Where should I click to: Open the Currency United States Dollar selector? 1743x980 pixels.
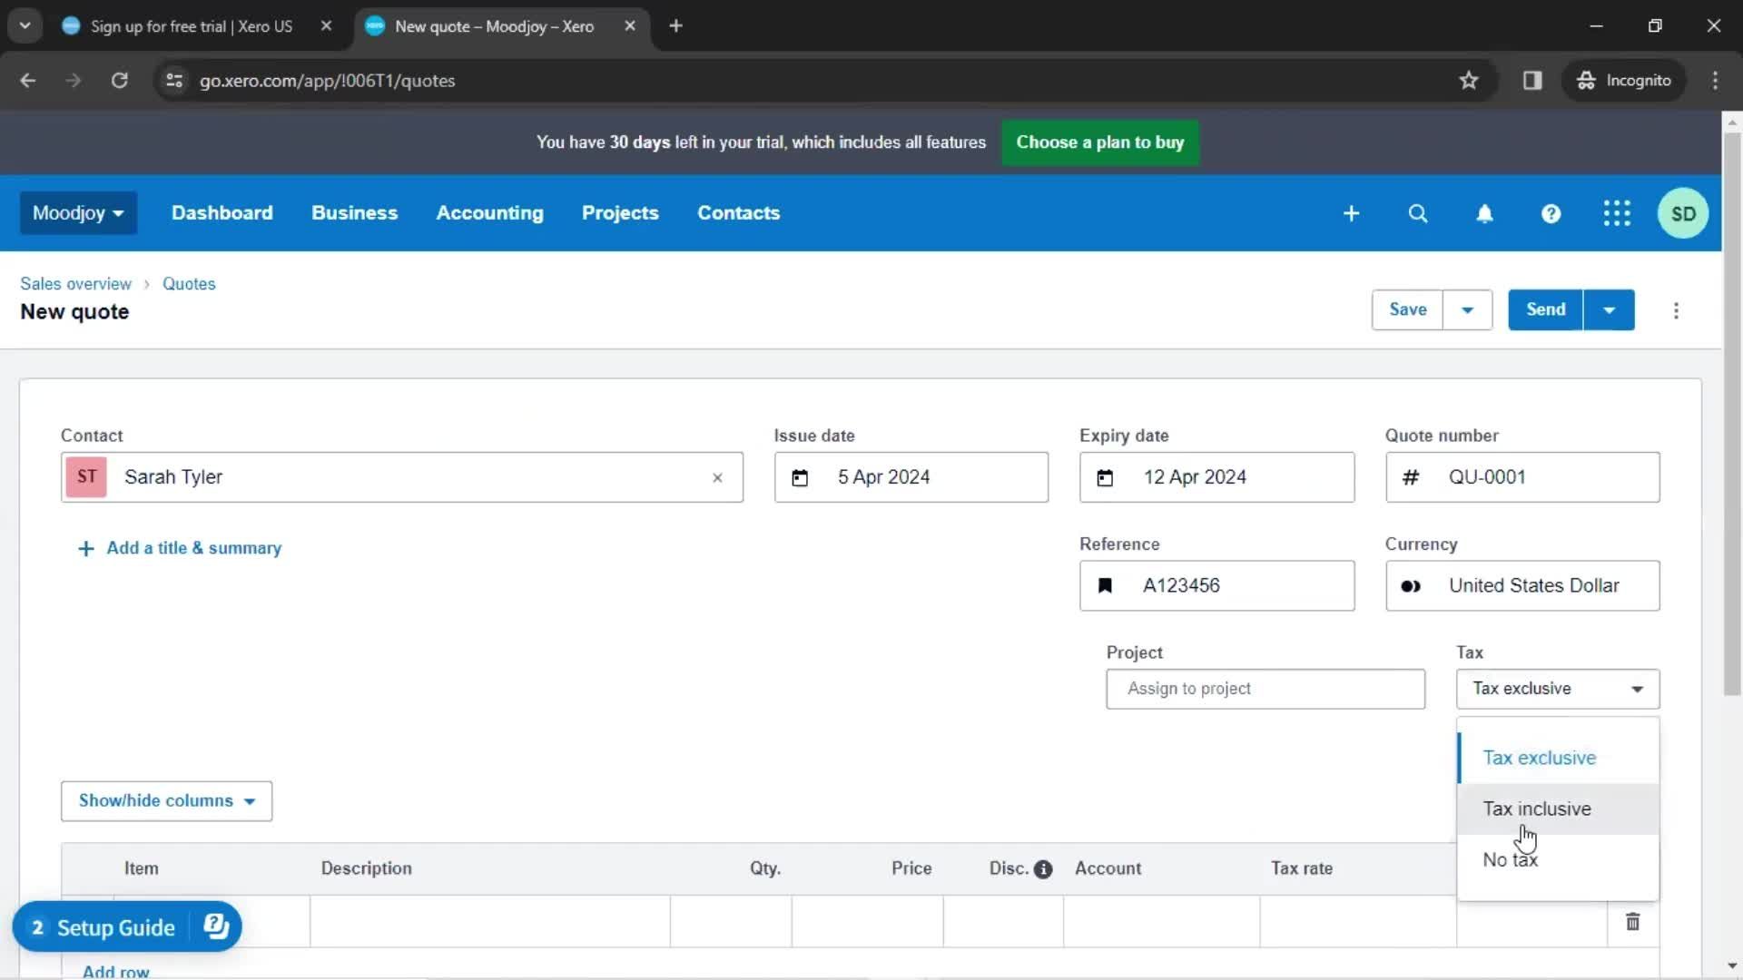pyautogui.click(x=1522, y=586)
